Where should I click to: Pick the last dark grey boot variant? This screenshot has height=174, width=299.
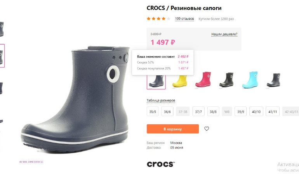pos(274,80)
